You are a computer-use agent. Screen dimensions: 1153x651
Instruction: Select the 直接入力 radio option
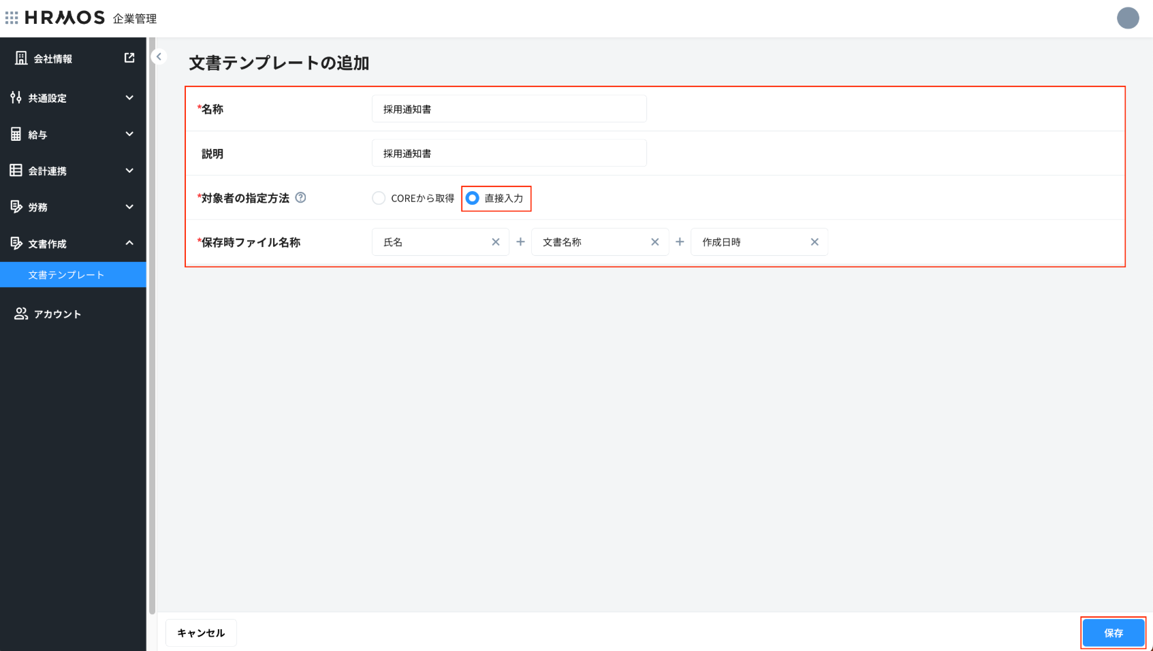tap(473, 198)
